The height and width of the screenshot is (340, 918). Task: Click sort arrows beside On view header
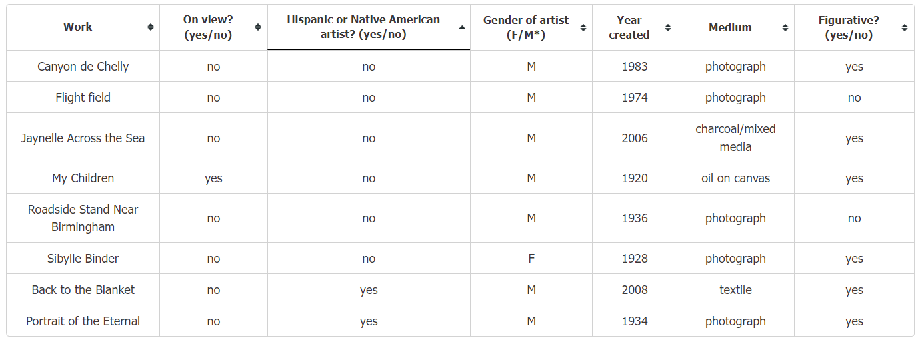click(258, 27)
